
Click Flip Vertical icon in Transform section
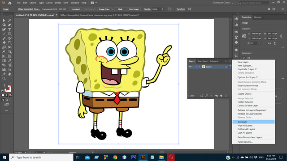pos(274,43)
